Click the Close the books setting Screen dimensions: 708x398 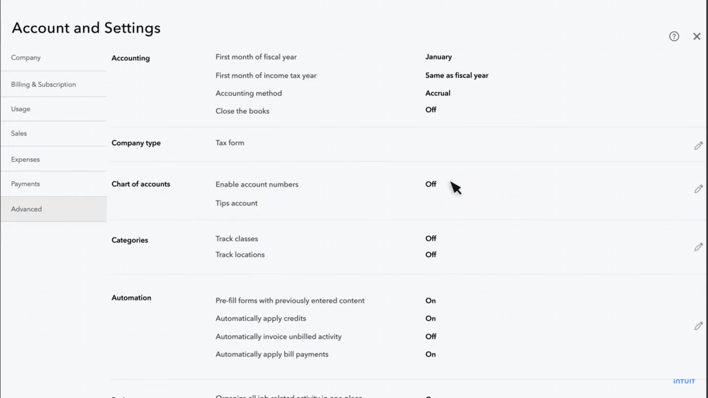click(242, 111)
